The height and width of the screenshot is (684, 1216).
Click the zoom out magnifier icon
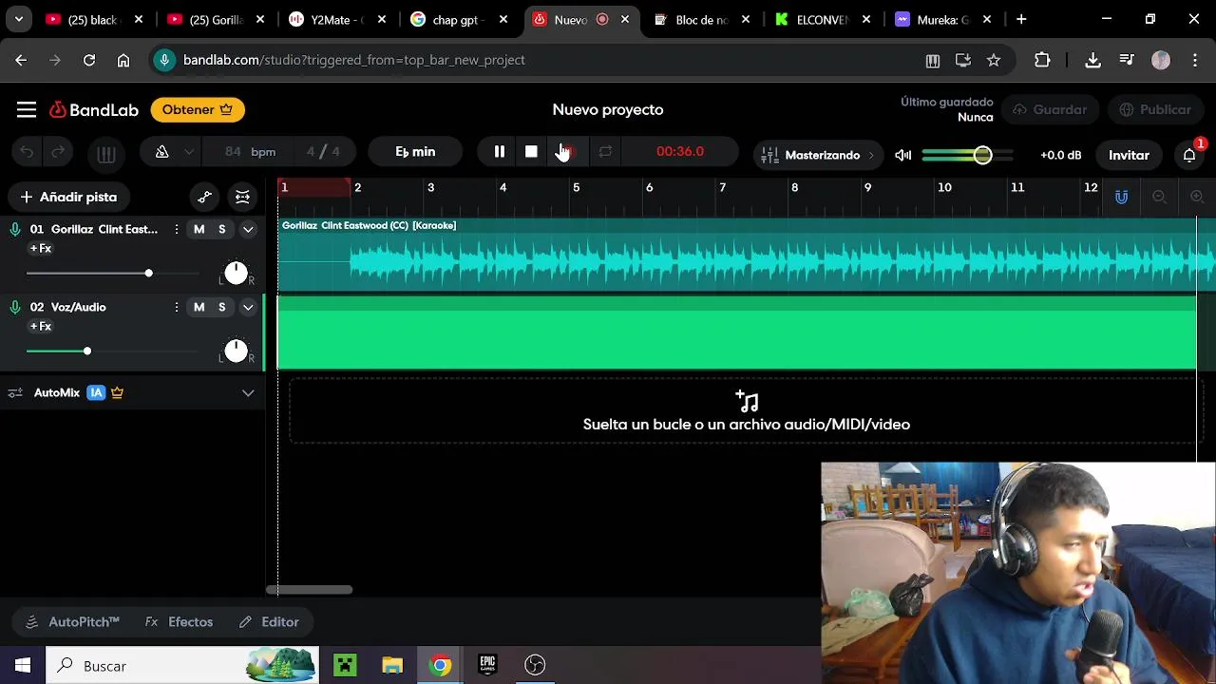pyautogui.click(x=1159, y=197)
